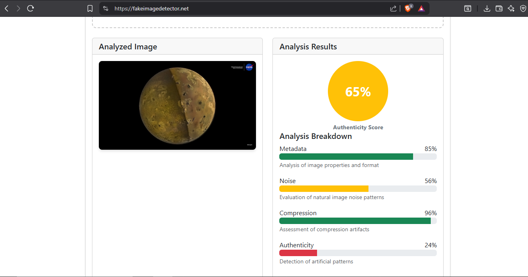
Task: Bookmark this page with the bookmark icon
Action: coord(90,8)
